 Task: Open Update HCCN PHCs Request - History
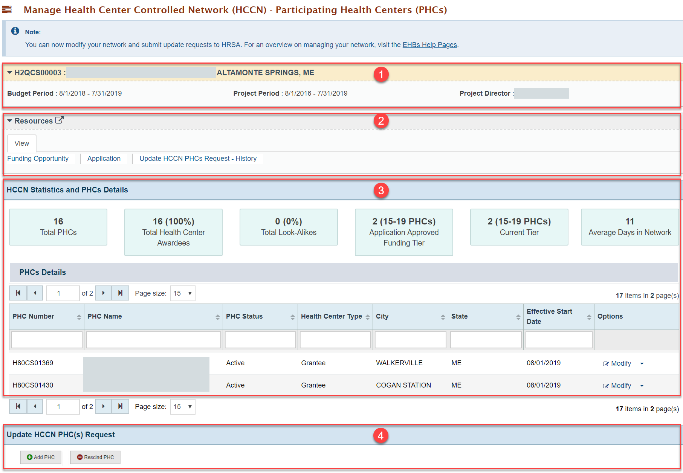198,159
